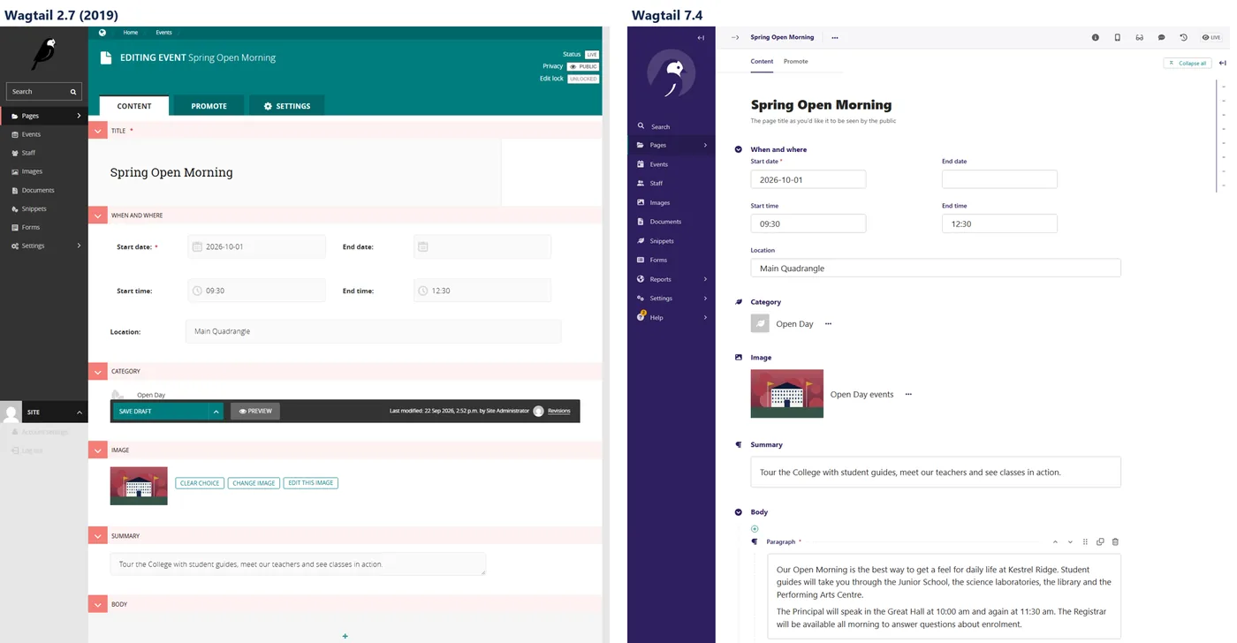Collapse the IMAGE section in Wagtail 2.7

point(98,450)
